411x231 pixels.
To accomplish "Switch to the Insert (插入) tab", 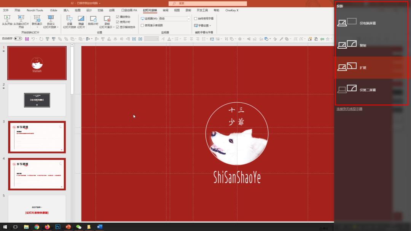I will tap(66, 10).
